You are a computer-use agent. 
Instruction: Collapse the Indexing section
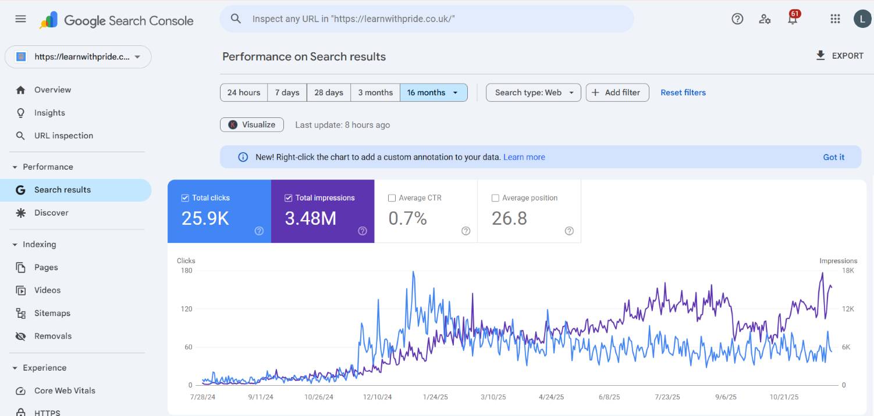pos(15,245)
